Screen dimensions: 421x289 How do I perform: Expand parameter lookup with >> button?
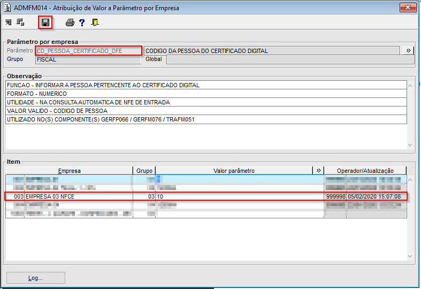pos(408,50)
